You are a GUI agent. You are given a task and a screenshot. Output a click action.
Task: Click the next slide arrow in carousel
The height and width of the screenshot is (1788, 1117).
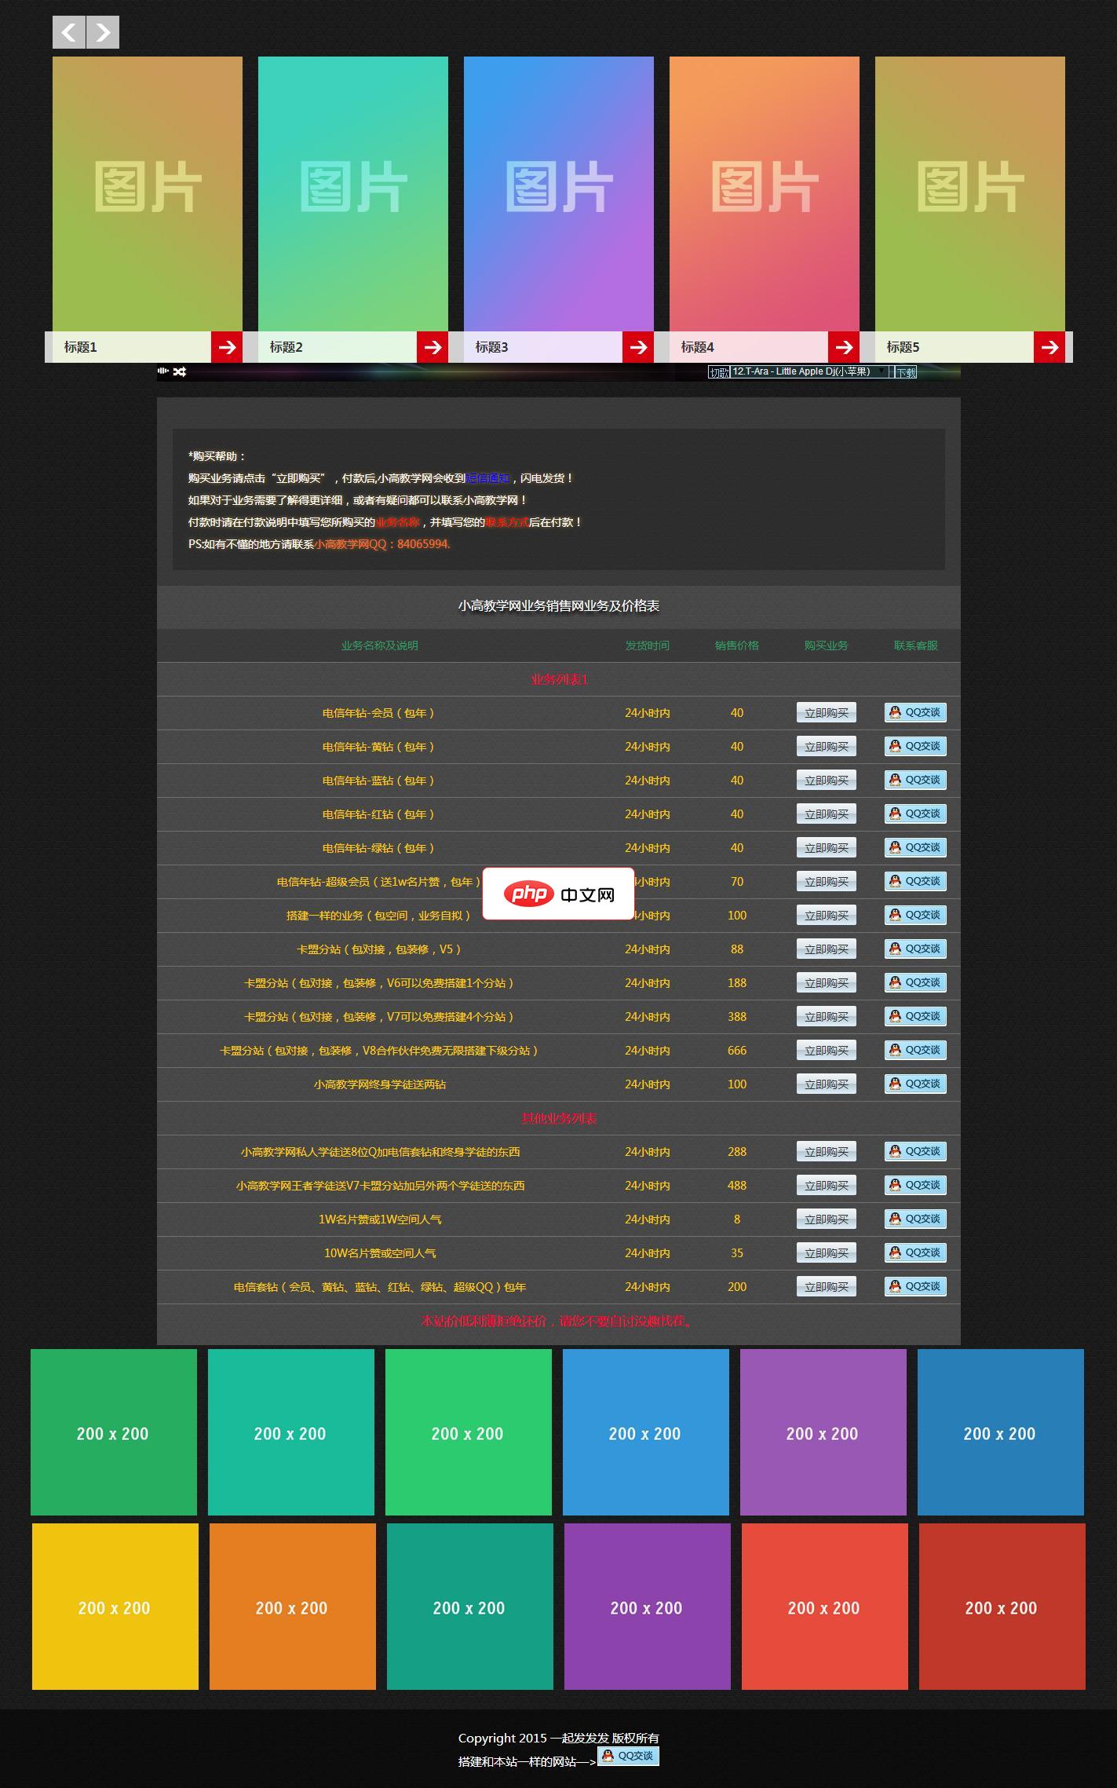103,32
